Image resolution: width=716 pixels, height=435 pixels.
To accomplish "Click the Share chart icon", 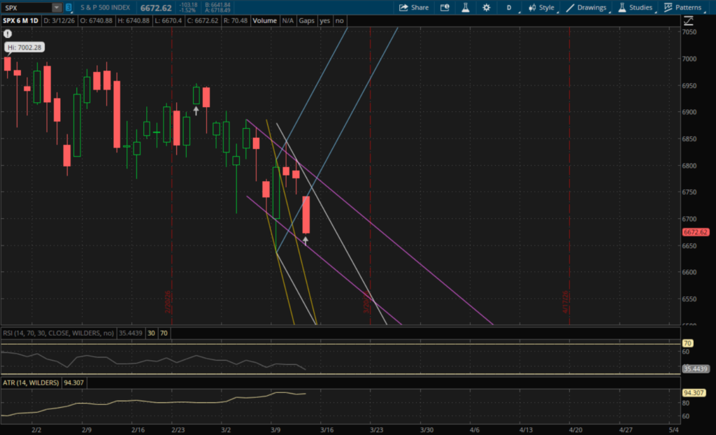I will click(x=413, y=8).
